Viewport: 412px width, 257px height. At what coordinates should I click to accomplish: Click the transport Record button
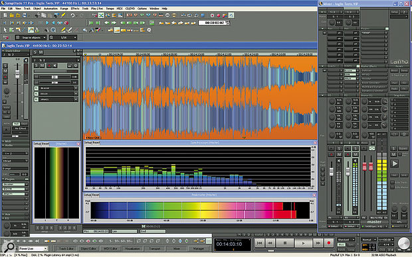[329, 243]
